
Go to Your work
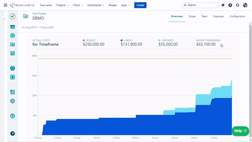click(46, 5)
